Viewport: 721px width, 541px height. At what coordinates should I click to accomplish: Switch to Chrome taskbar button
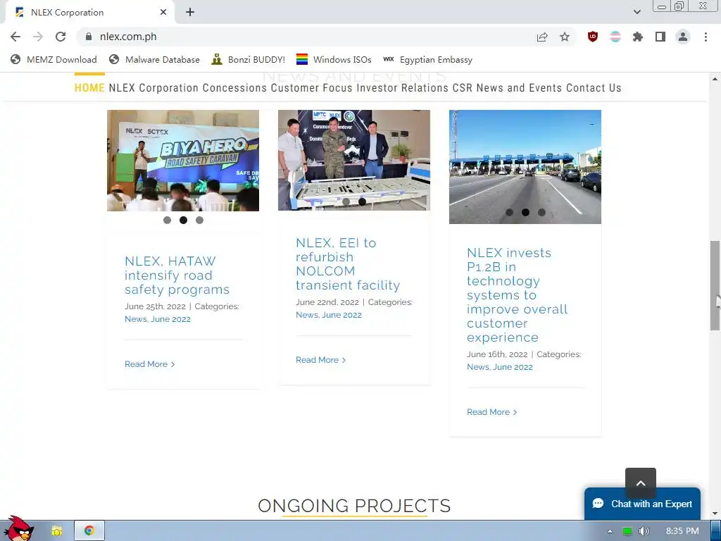point(89,531)
